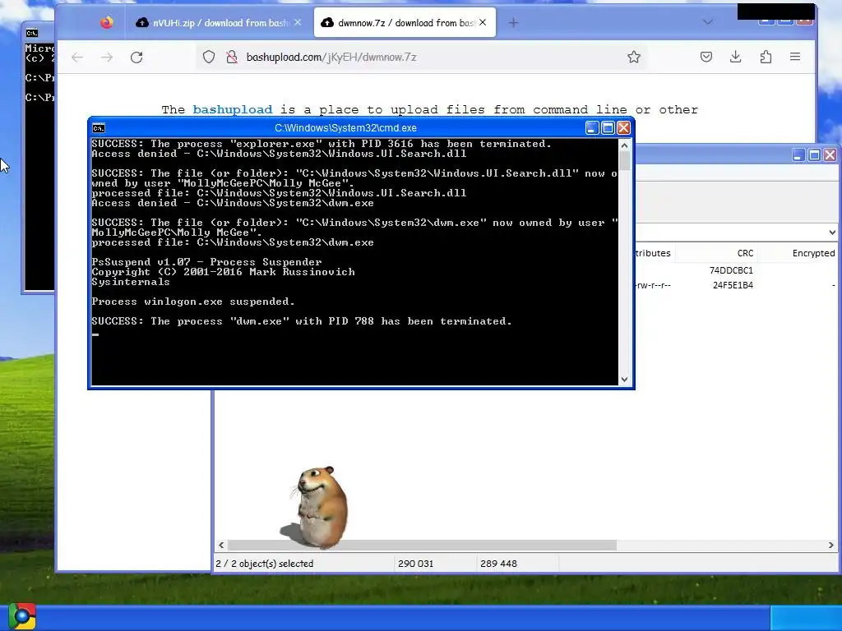
Task: Open the Firefox downloads panel
Action: coord(736,57)
